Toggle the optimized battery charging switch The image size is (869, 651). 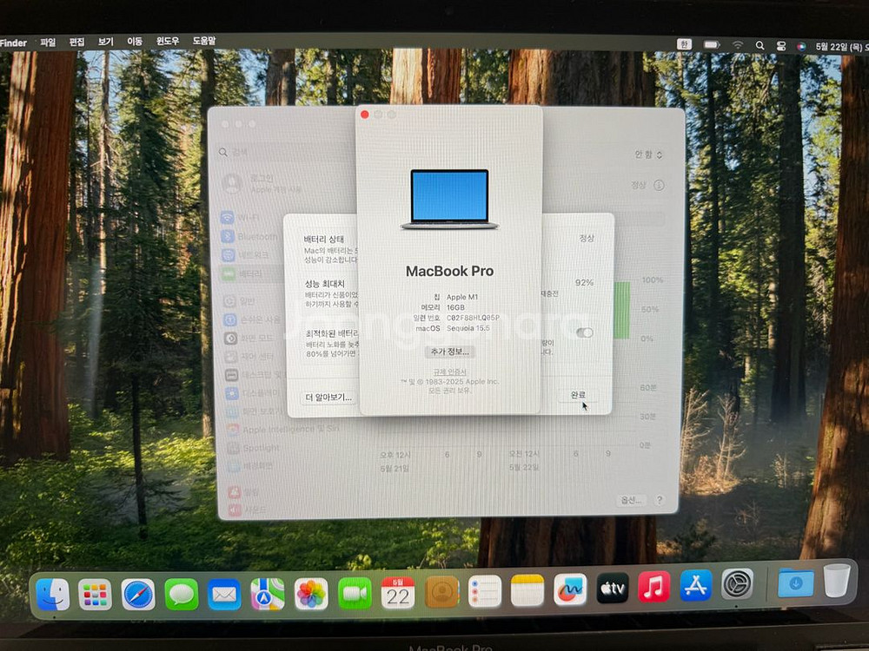pyautogui.click(x=584, y=332)
